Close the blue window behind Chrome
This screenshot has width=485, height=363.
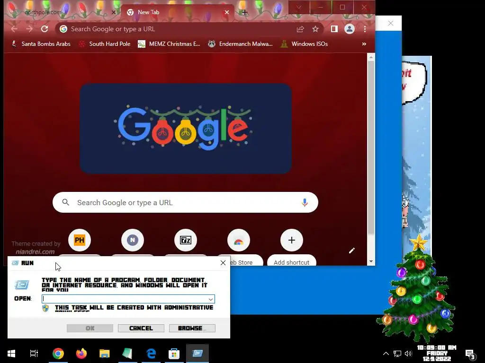(391, 23)
